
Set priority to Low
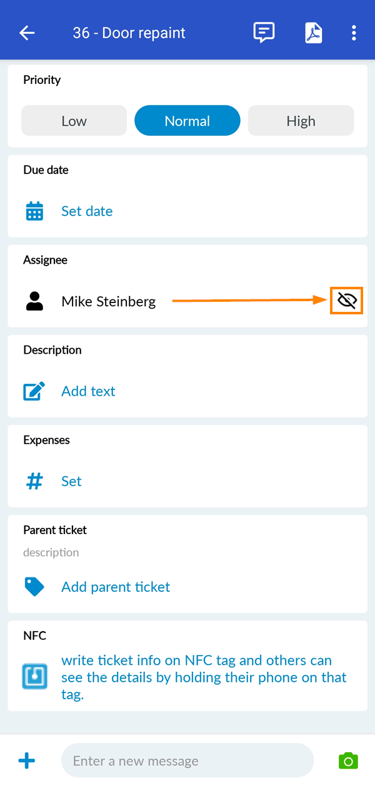(x=74, y=121)
